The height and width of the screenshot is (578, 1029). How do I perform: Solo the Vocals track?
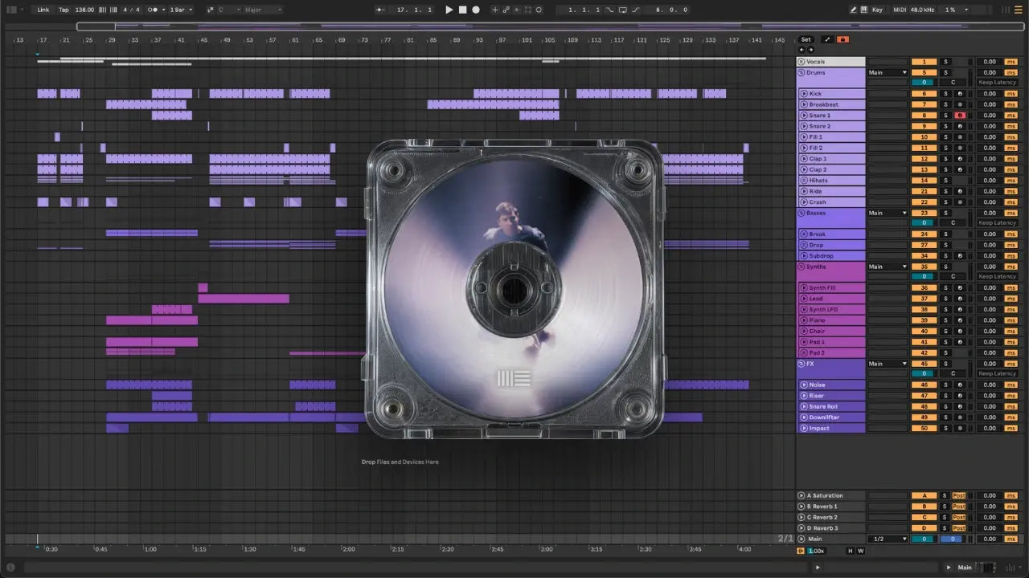point(945,62)
